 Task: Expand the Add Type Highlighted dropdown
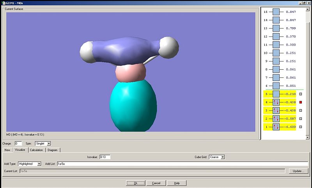[x=39, y=164]
